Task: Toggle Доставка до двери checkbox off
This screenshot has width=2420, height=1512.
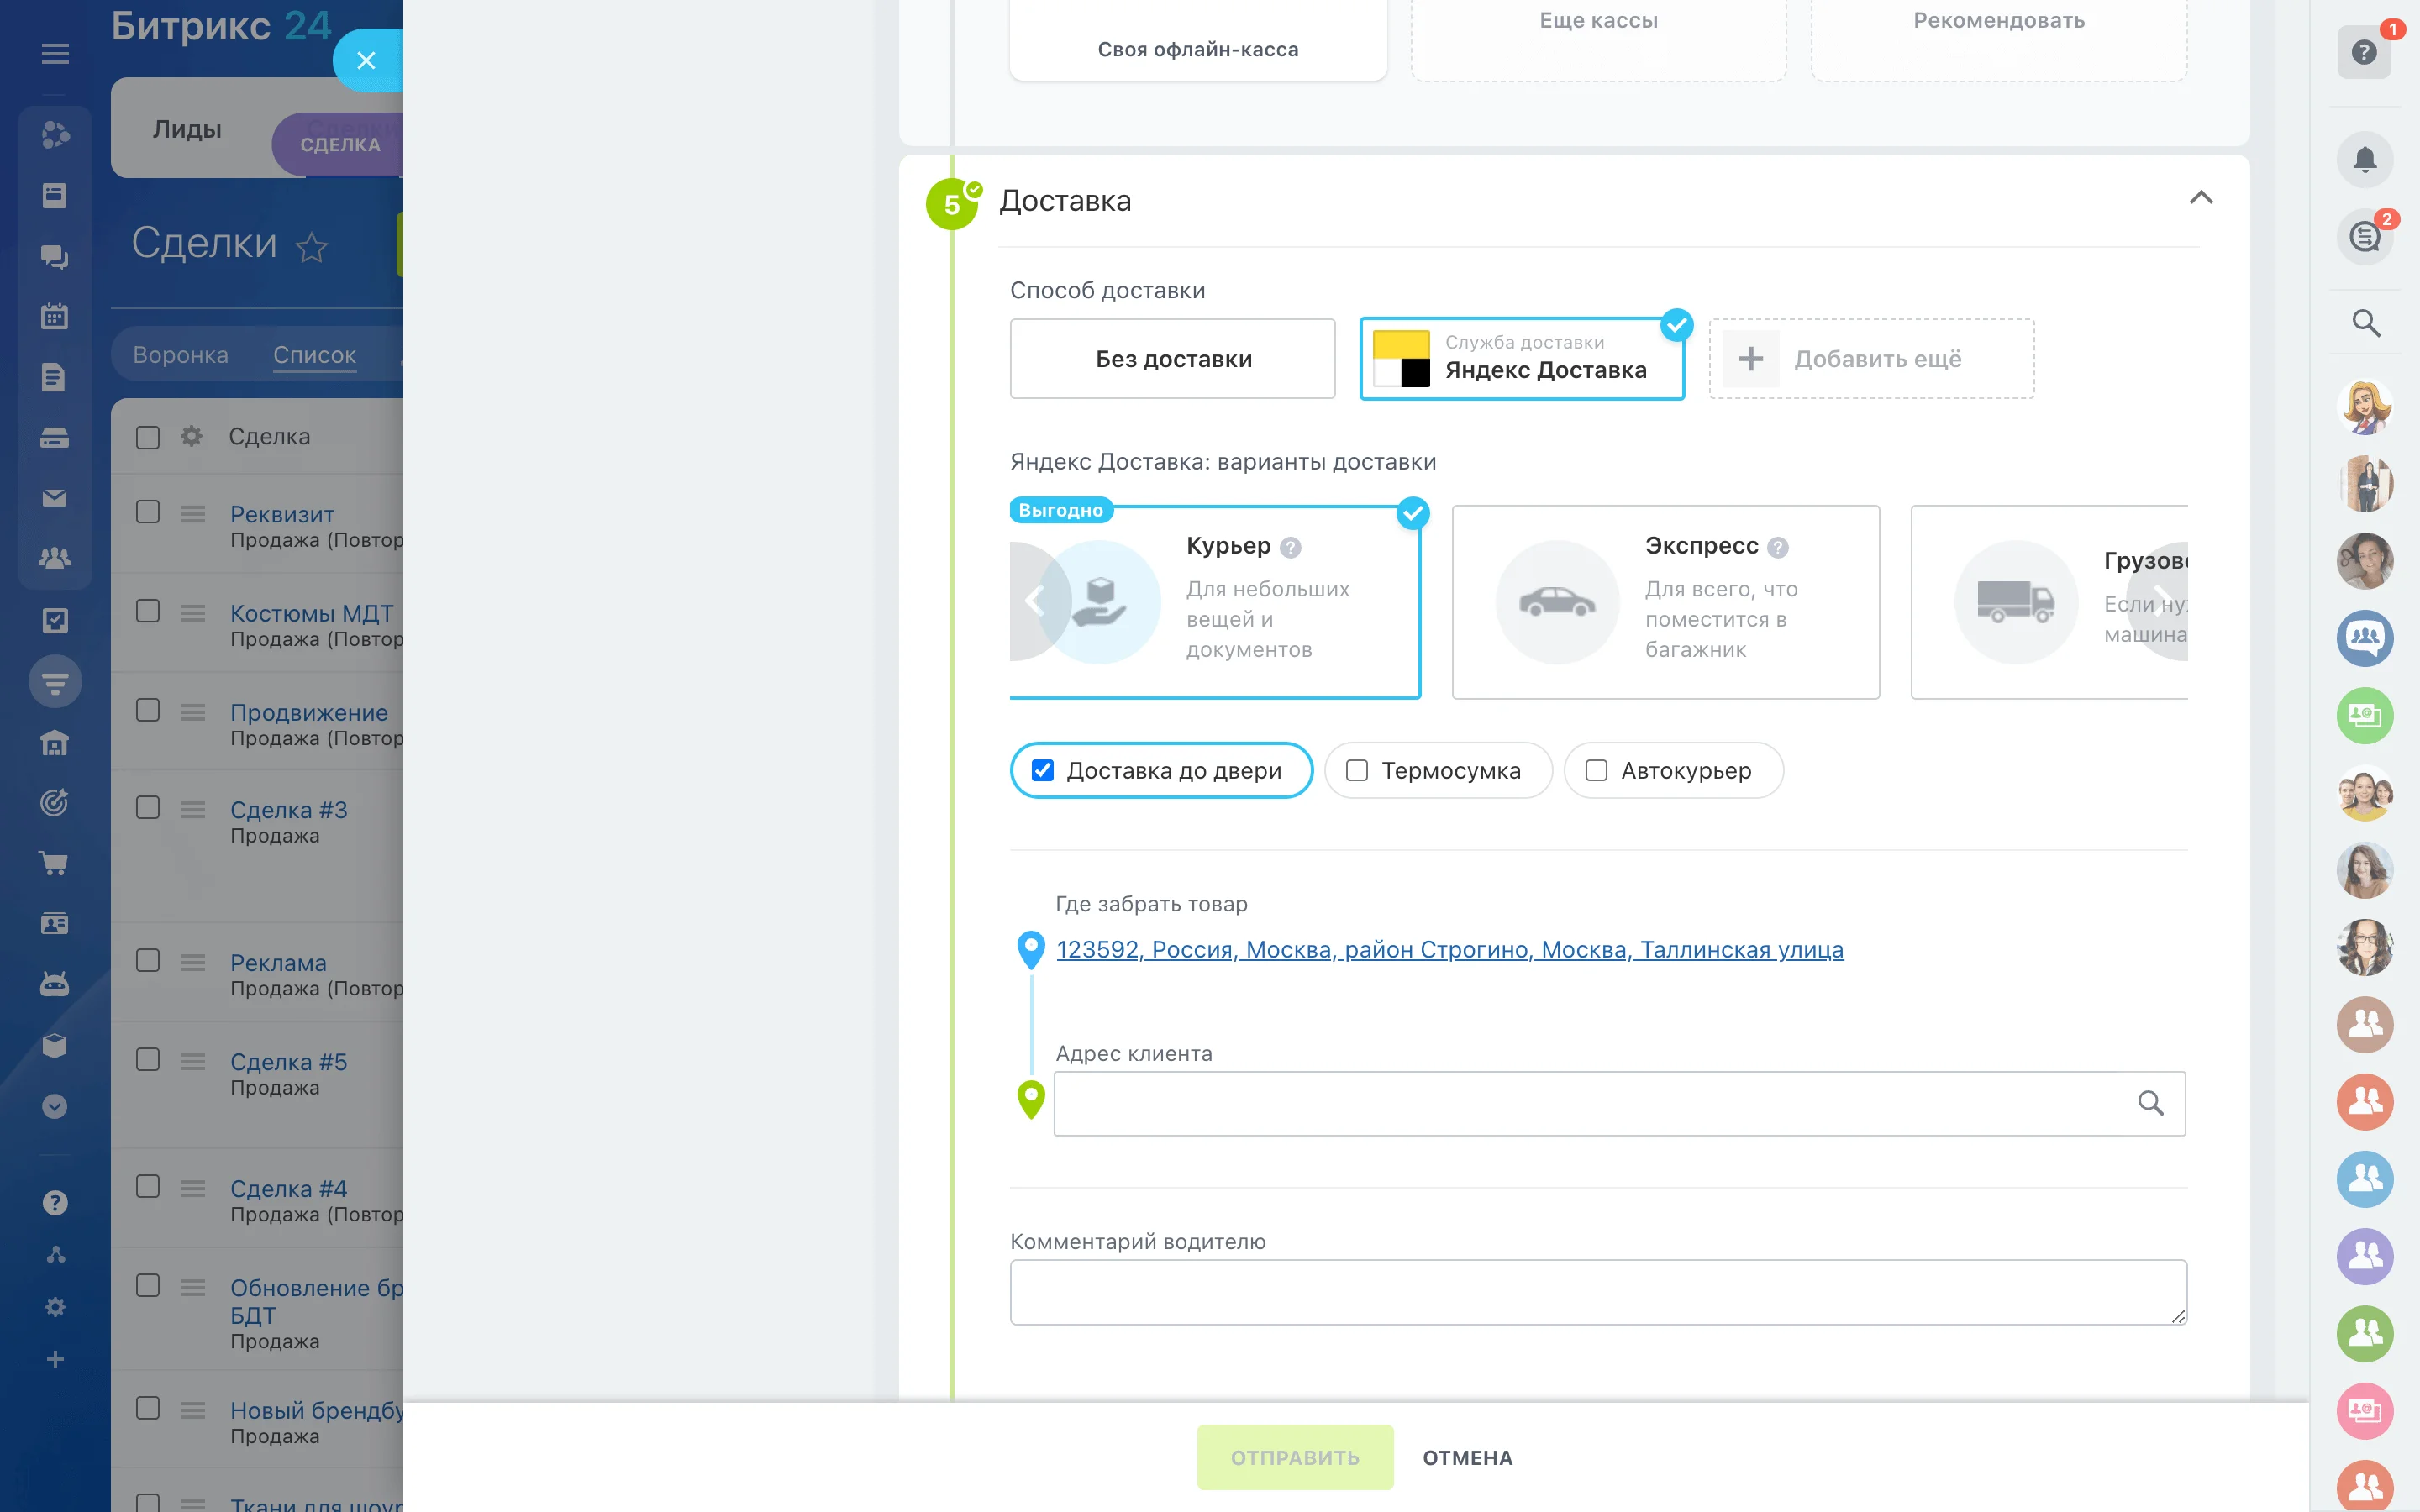Action: [x=1044, y=770]
